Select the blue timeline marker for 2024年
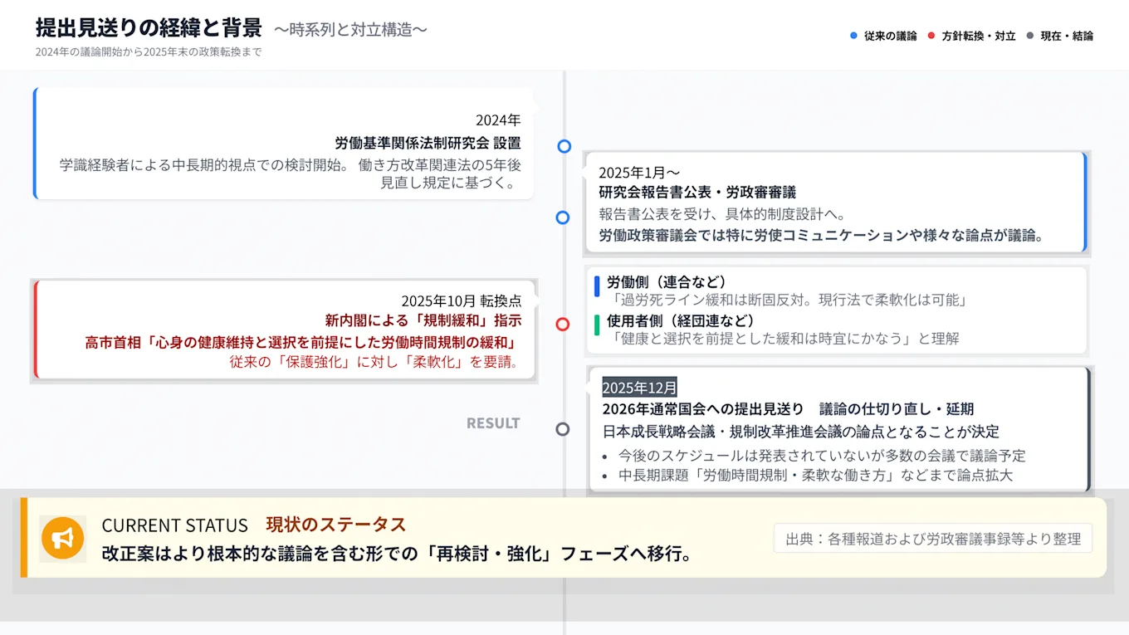1129x635 pixels. (x=563, y=146)
